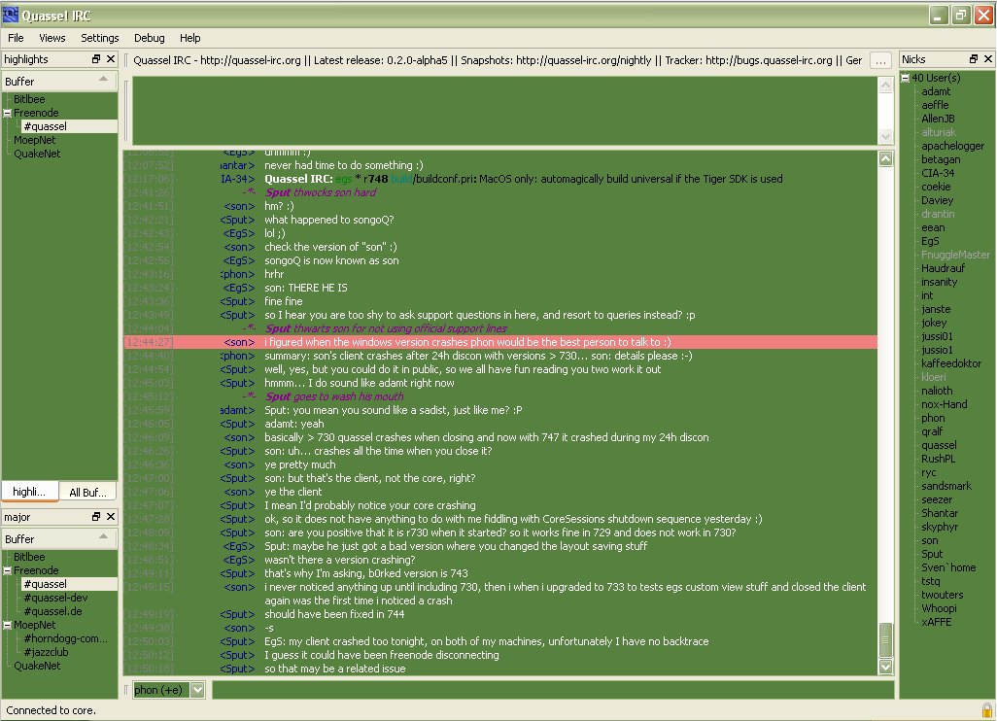The image size is (997, 721).
Task: Open the #quassel.de channel
Action: tap(52, 611)
